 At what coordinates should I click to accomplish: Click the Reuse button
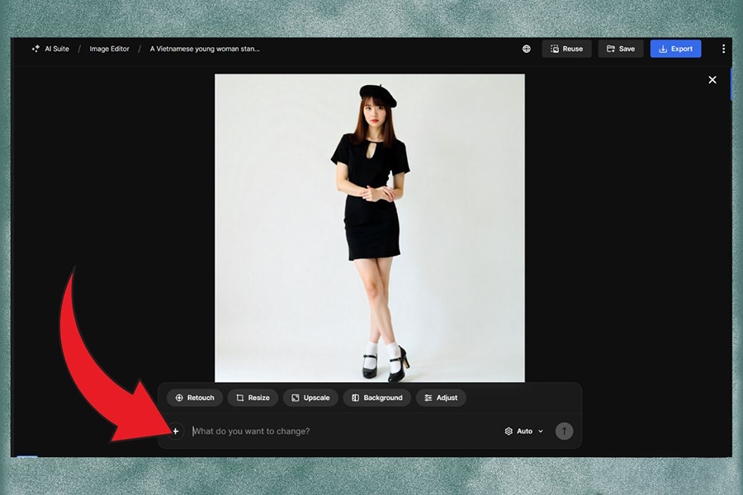coord(566,49)
